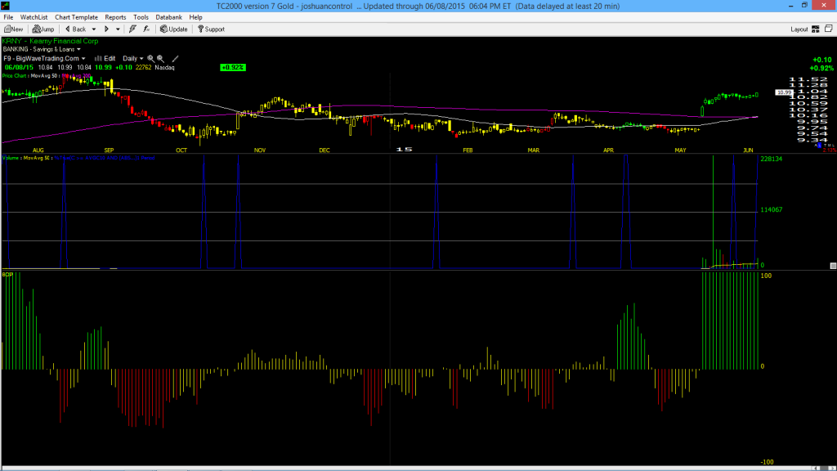The width and height of the screenshot is (837, 471).
Task: Click the lightning bolt toolbar icon
Action: coord(132,29)
